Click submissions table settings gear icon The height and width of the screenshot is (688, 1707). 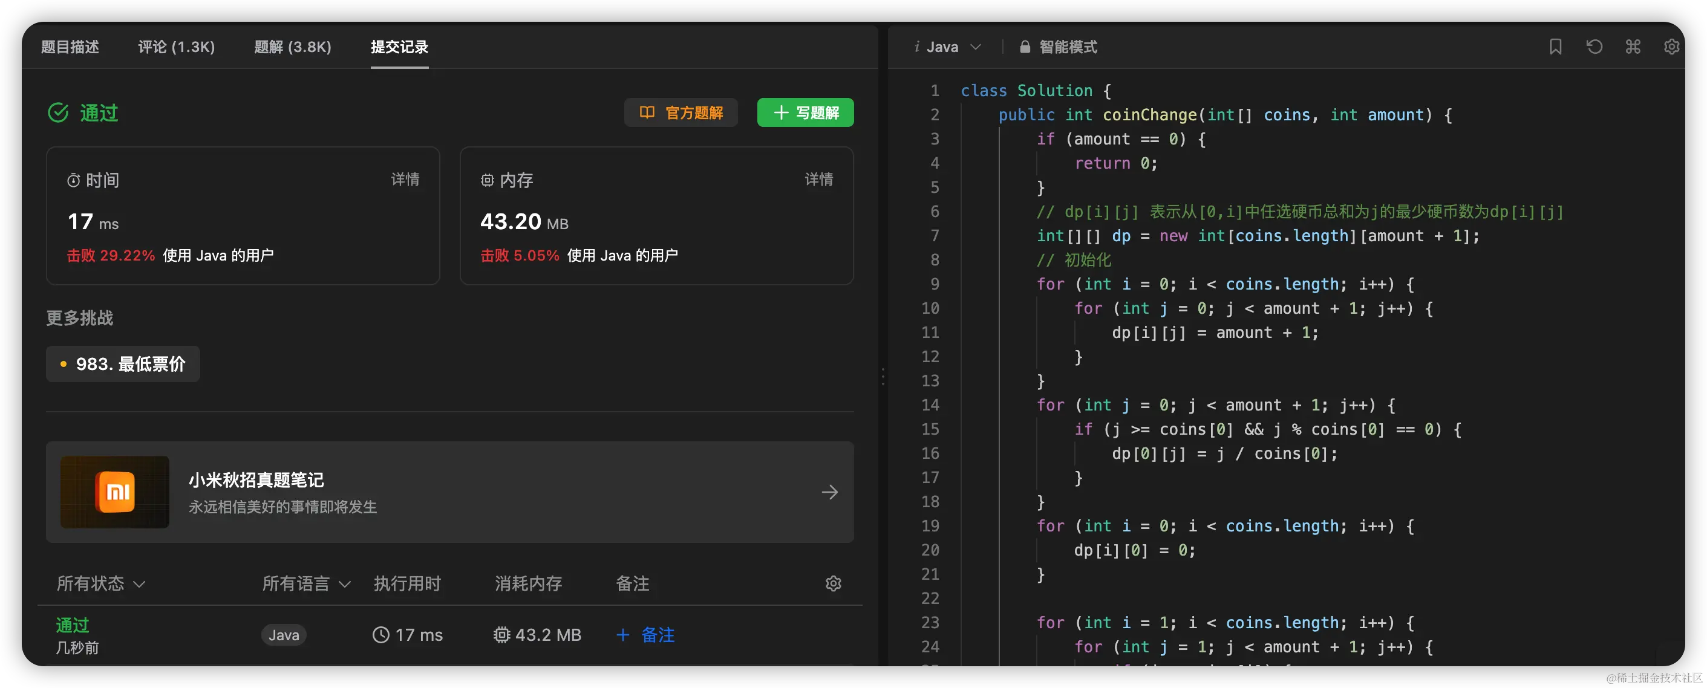click(833, 583)
